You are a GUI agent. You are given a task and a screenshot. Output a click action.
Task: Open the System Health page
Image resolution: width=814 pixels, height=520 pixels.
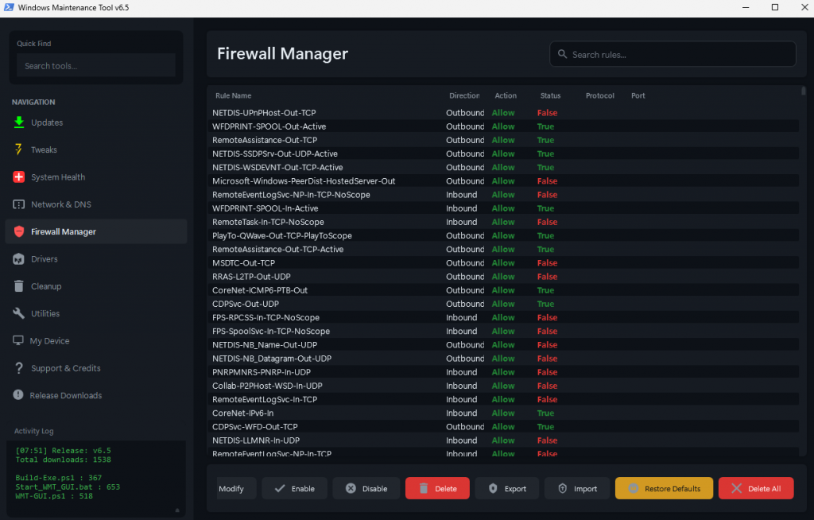click(x=96, y=177)
